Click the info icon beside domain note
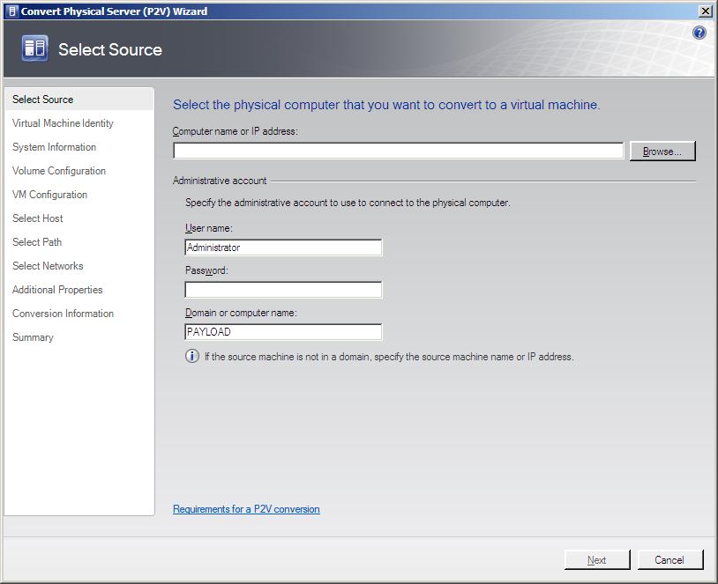The height and width of the screenshot is (584, 718). (191, 357)
